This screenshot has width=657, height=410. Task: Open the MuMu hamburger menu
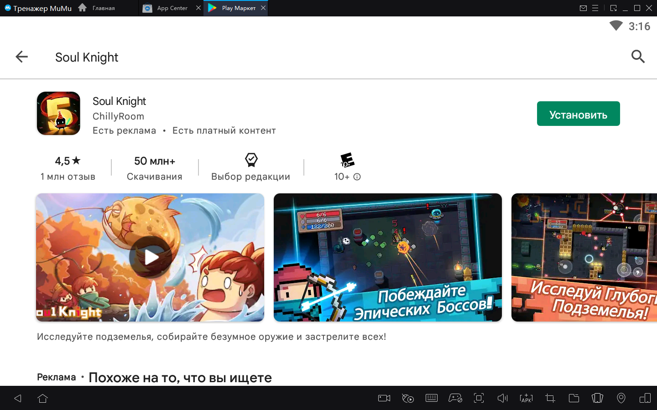click(x=595, y=8)
